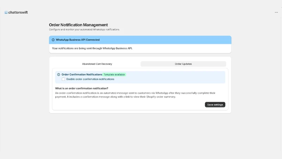Click the 'Configure and monitor' subtitle text
282x159 pixels.
[84, 30]
